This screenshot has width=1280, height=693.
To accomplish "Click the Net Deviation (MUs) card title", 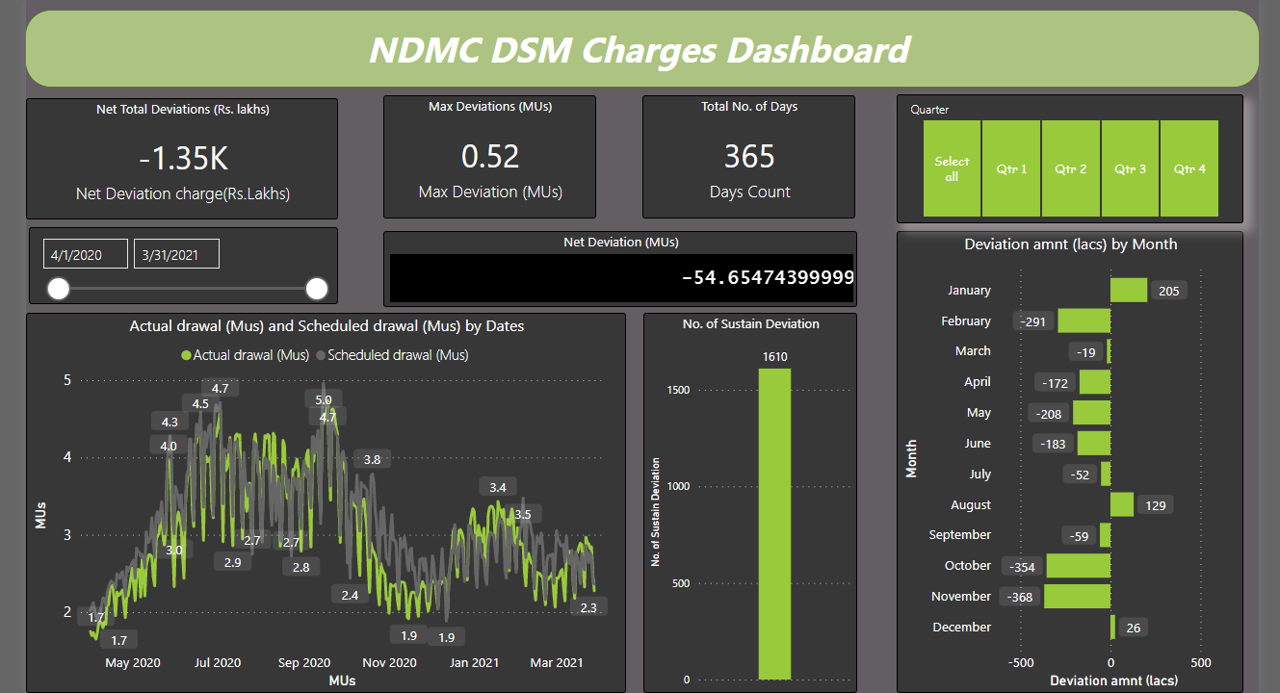I will (620, 243).
